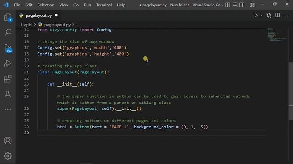Split the editor to the right
This screenshot has width=293, height=164.
pyautogui.click(x=277, y=15)
